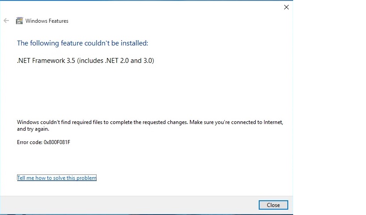Click "Windows couldn't find required files" message
366x215 pixels.
tap(65, 122)
